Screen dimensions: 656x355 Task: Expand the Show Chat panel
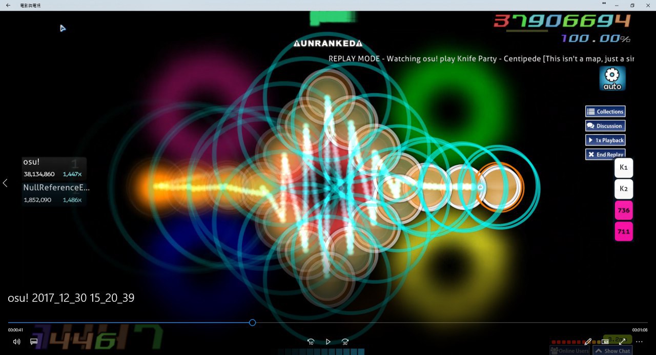pyautogui.click(x=612, y=351)
